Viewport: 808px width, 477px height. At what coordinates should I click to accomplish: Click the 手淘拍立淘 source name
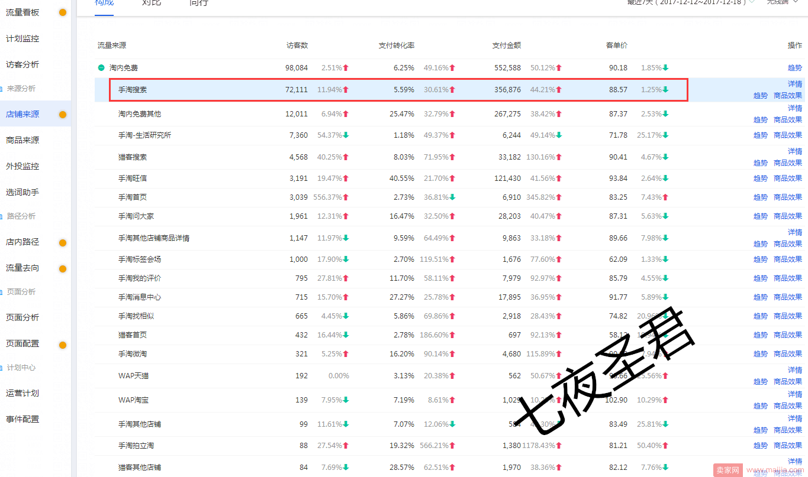[136, 445]
